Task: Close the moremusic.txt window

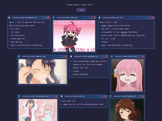Action: tap(48, 18)
